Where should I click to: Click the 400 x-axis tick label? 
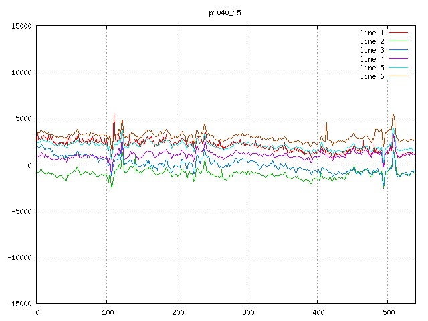318,312
